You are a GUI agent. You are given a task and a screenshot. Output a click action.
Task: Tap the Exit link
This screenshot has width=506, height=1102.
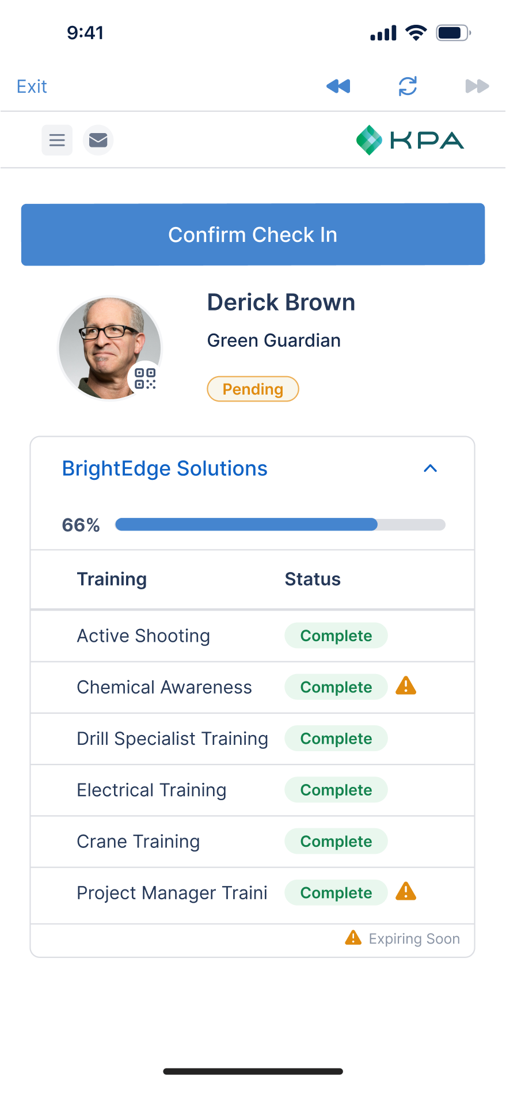[x=32, y=86]
